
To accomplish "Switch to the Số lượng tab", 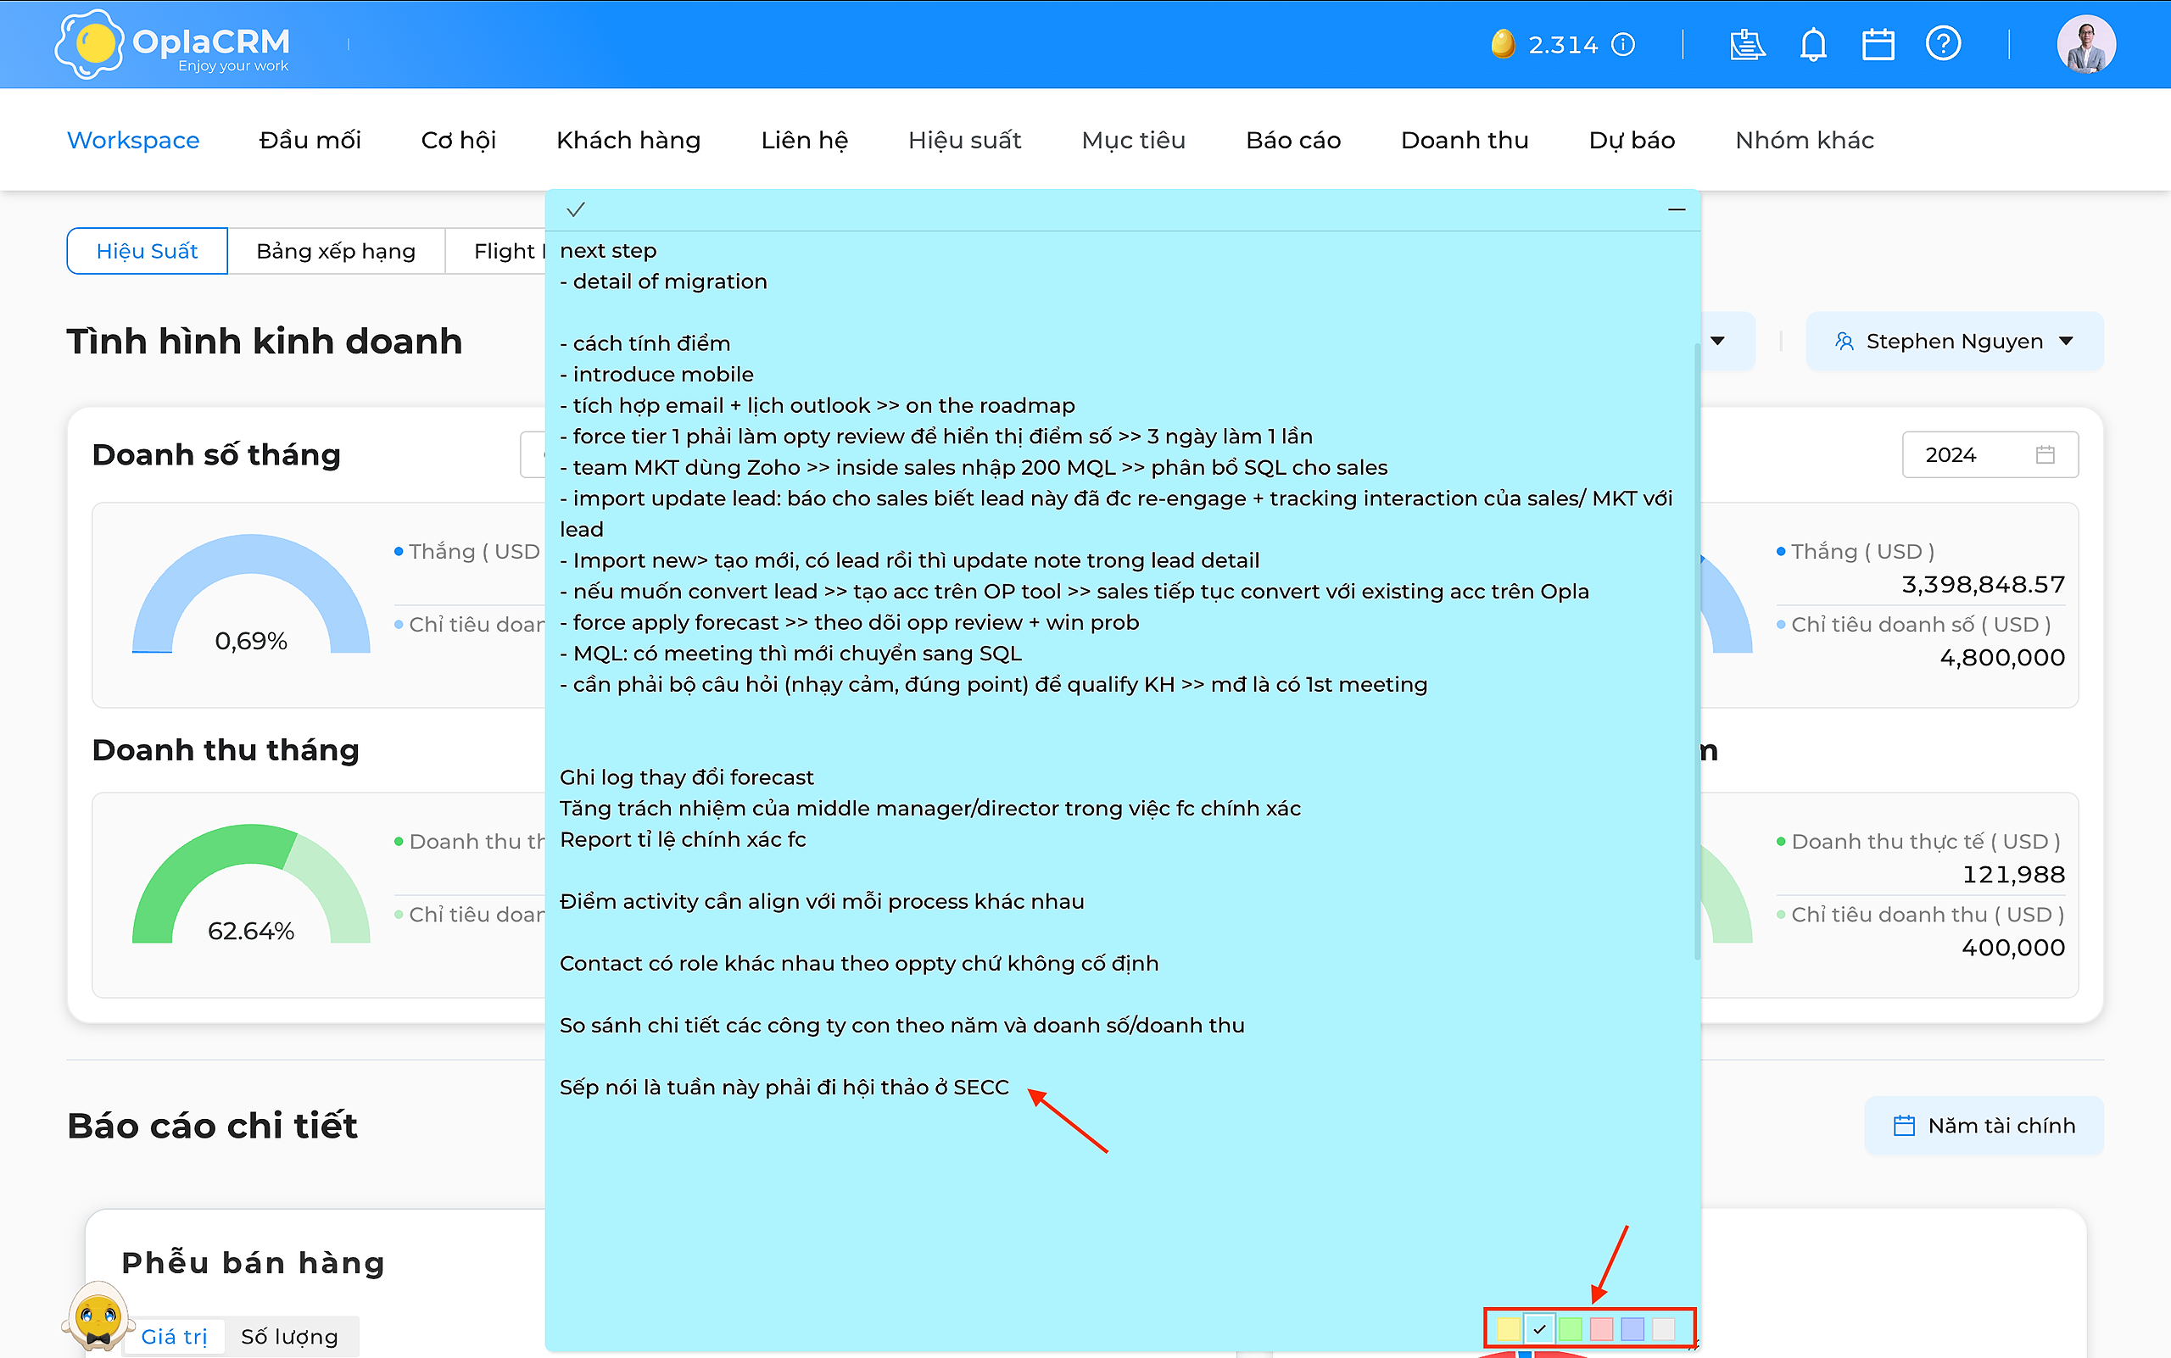I will click(x=289, y=1337).
